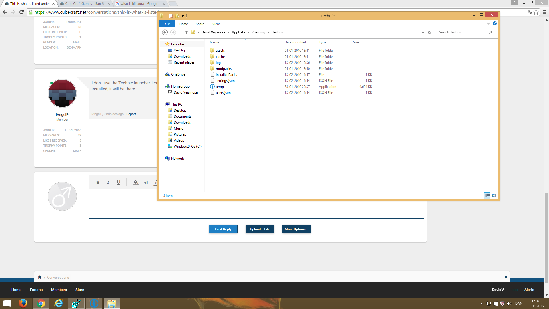Viewport: 549px width, 309px height.
Task: Switch to large thumbnails view icon
Action: pos(494,196)
